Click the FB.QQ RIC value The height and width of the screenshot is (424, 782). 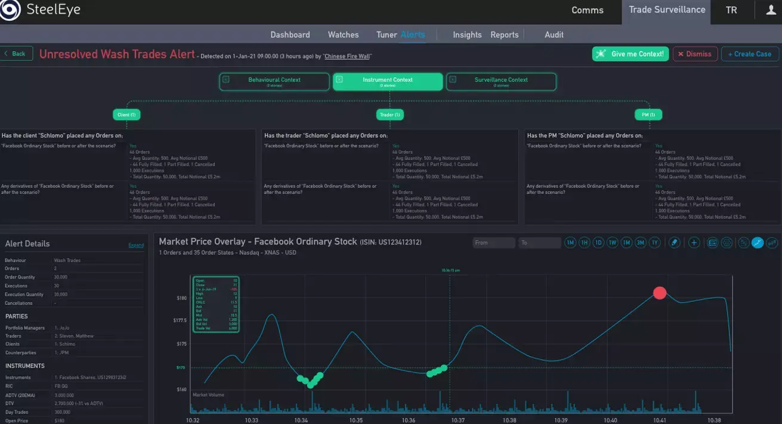pos(61,386)
